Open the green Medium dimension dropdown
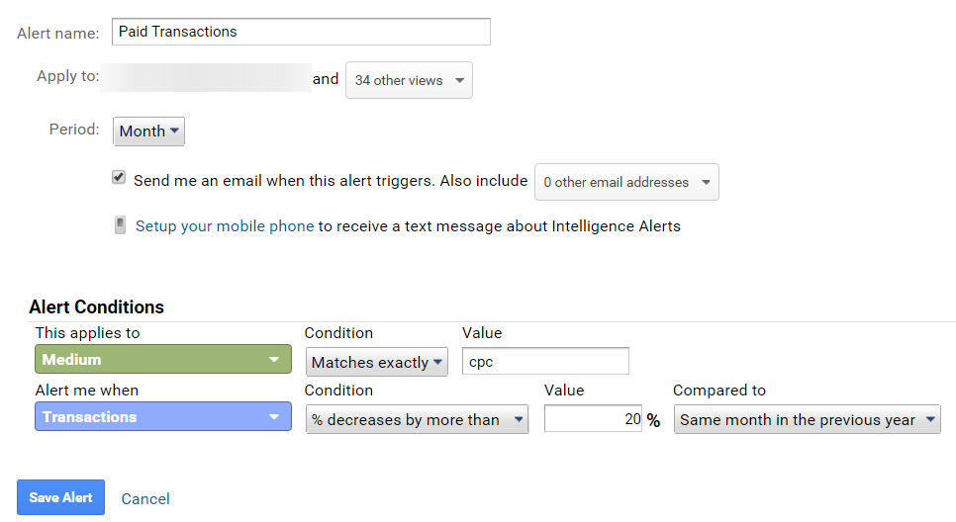 pyautogui.click(x=162, y=360)
